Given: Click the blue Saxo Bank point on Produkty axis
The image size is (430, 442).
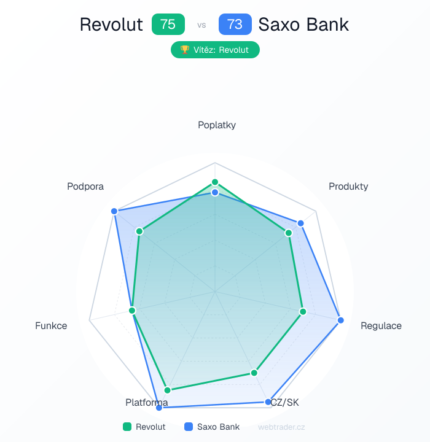Looking at the screenshot, I should tap(300, 223).
